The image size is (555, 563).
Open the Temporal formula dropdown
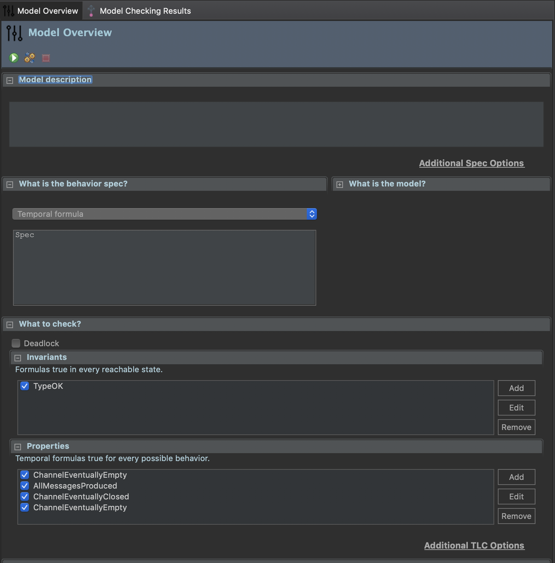pos(165,214)
